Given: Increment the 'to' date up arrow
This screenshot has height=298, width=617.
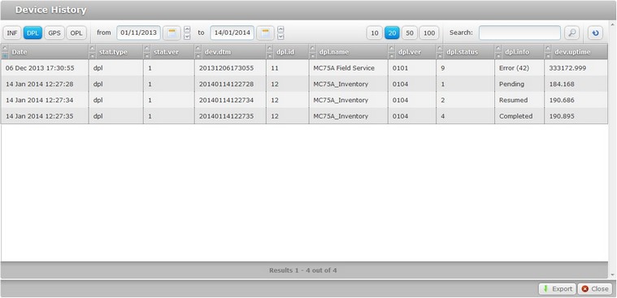Looking at the screenshot, I should 280,29.
